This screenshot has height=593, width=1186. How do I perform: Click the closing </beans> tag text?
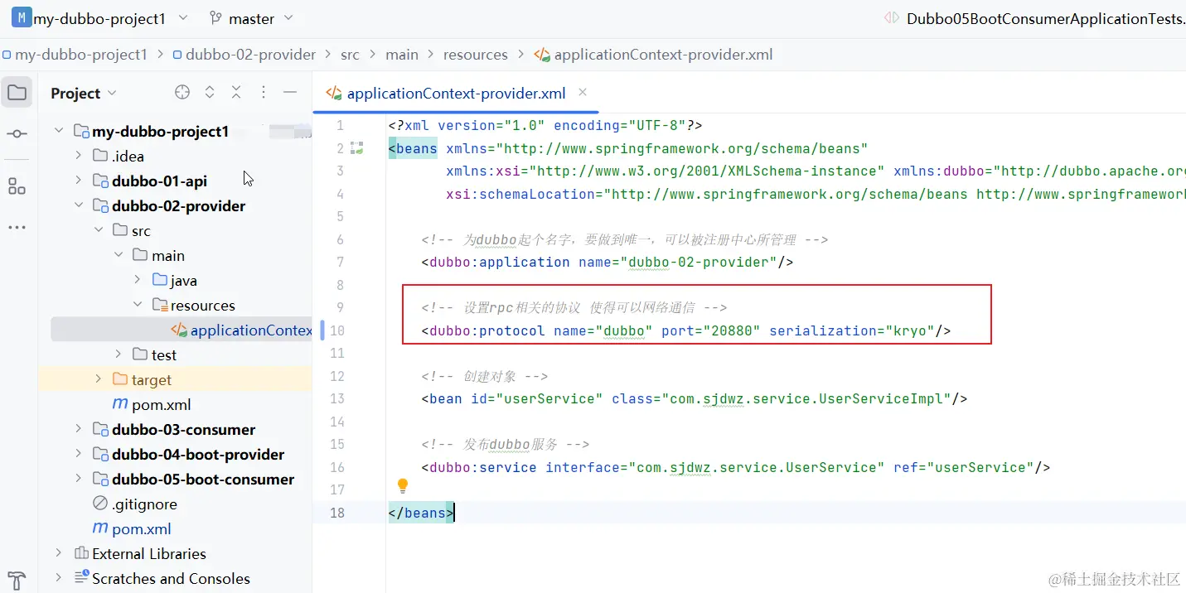pos(421,513)
